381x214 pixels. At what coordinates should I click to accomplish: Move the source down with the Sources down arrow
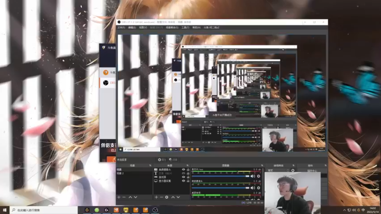point(178,197)
